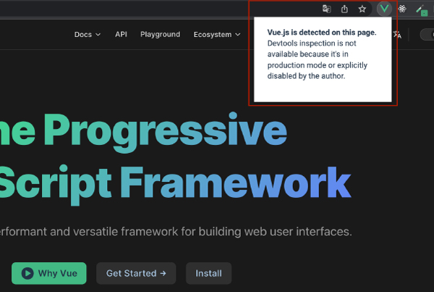This screenshot has height=292, width=434.
Task: Click the bold 'Vue.js is detected on this page.' text
Action: coord(322,33)
